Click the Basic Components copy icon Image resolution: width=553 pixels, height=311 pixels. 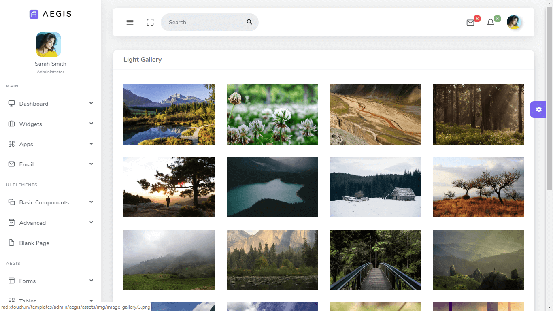[11, 202]
